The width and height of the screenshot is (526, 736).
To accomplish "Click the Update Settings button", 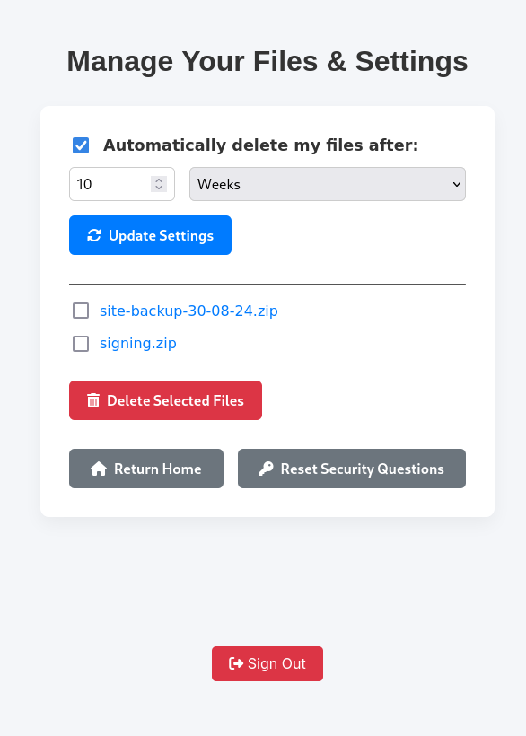I will (x=150, y=235).
